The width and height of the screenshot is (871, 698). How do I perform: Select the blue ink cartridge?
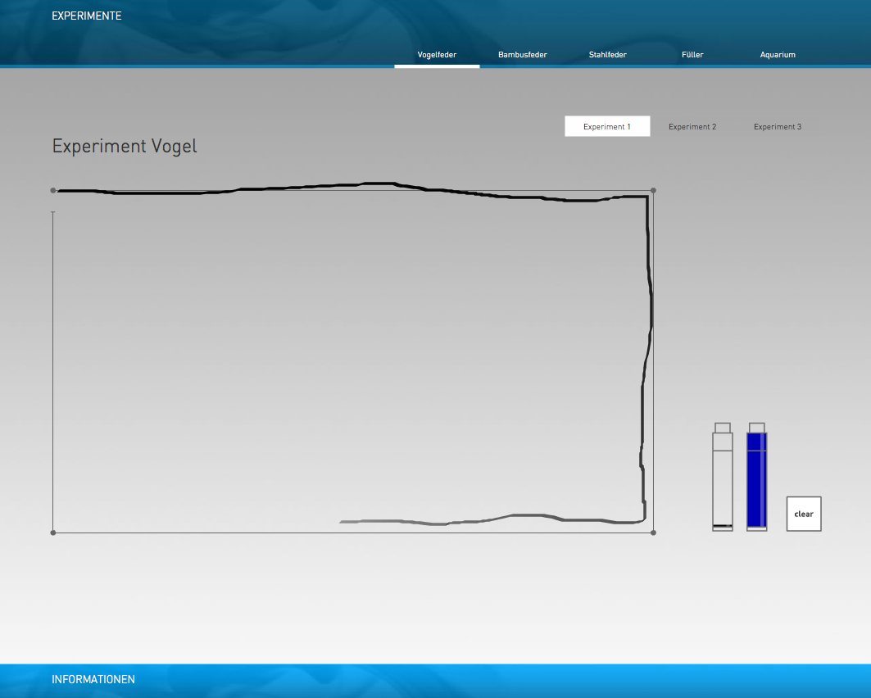tap(756, 483)
